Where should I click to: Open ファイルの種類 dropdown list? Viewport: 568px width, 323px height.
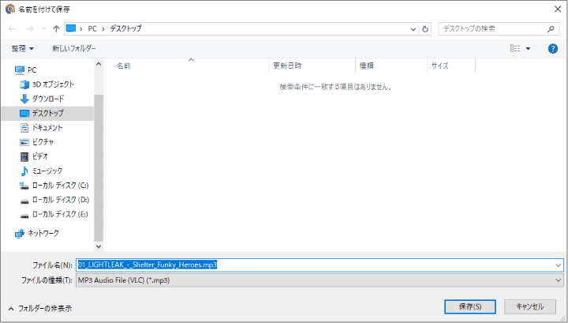[559, 280]
